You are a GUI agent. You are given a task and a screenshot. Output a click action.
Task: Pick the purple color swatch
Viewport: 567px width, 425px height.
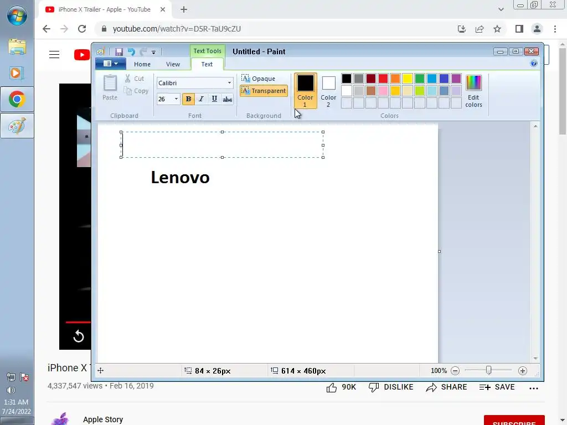click(x=456, y=79)
